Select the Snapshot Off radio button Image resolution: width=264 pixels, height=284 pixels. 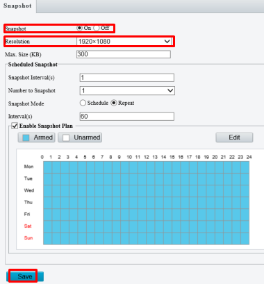(x=97, y=28)
